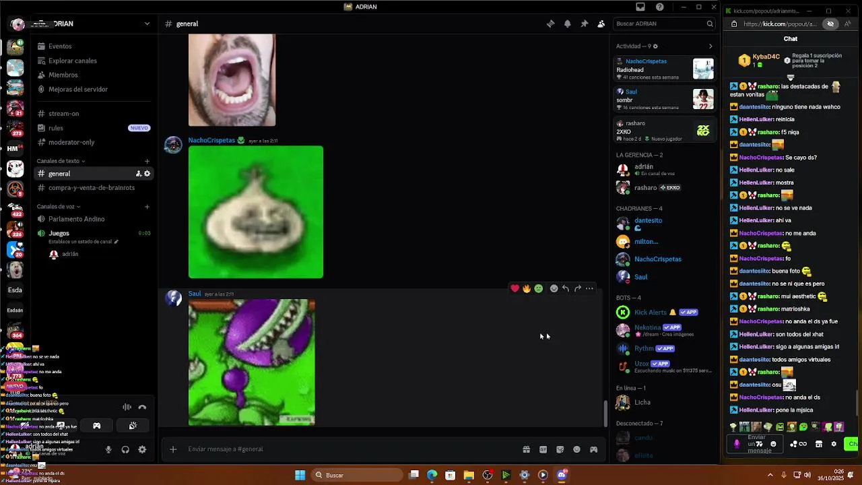The width and height of the screenshot is (862, 485).
Task: Open more options on Saul's message
Action: (589, 288)
